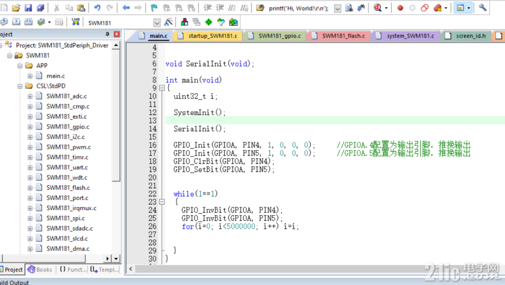Collapse the CSL\StdPD folder
This screenshot has width=505, height=285.
click(x=20, y=86)
